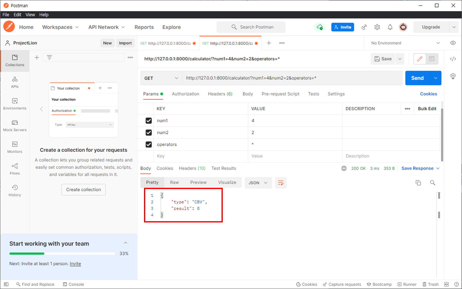Open the History sidebar section

15,191
